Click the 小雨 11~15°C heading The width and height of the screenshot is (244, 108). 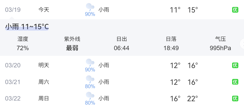point(27,27)
